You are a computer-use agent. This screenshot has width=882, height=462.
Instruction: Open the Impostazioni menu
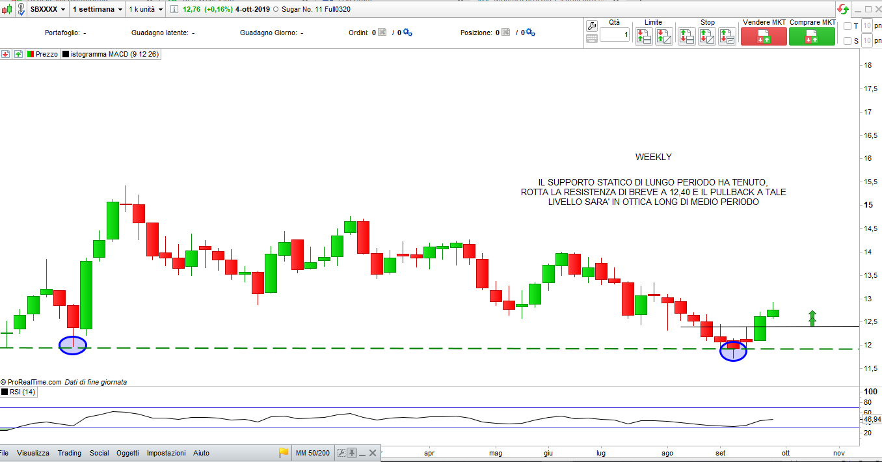166,453
